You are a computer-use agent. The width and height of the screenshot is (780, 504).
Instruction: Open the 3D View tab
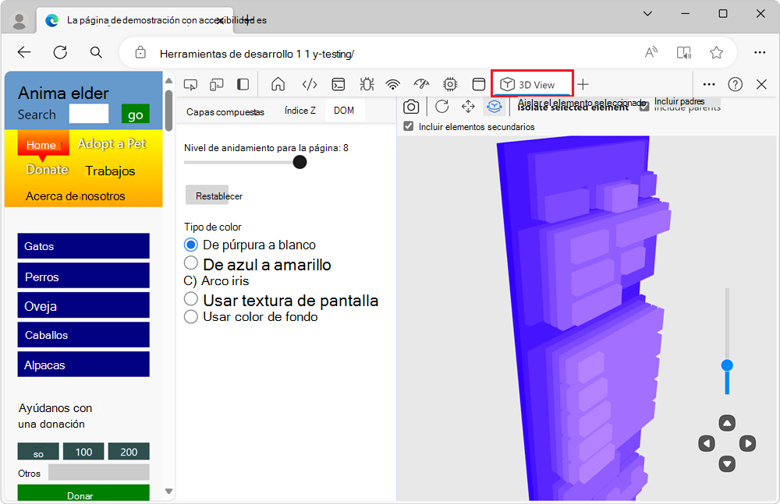(x=532, y=83)
